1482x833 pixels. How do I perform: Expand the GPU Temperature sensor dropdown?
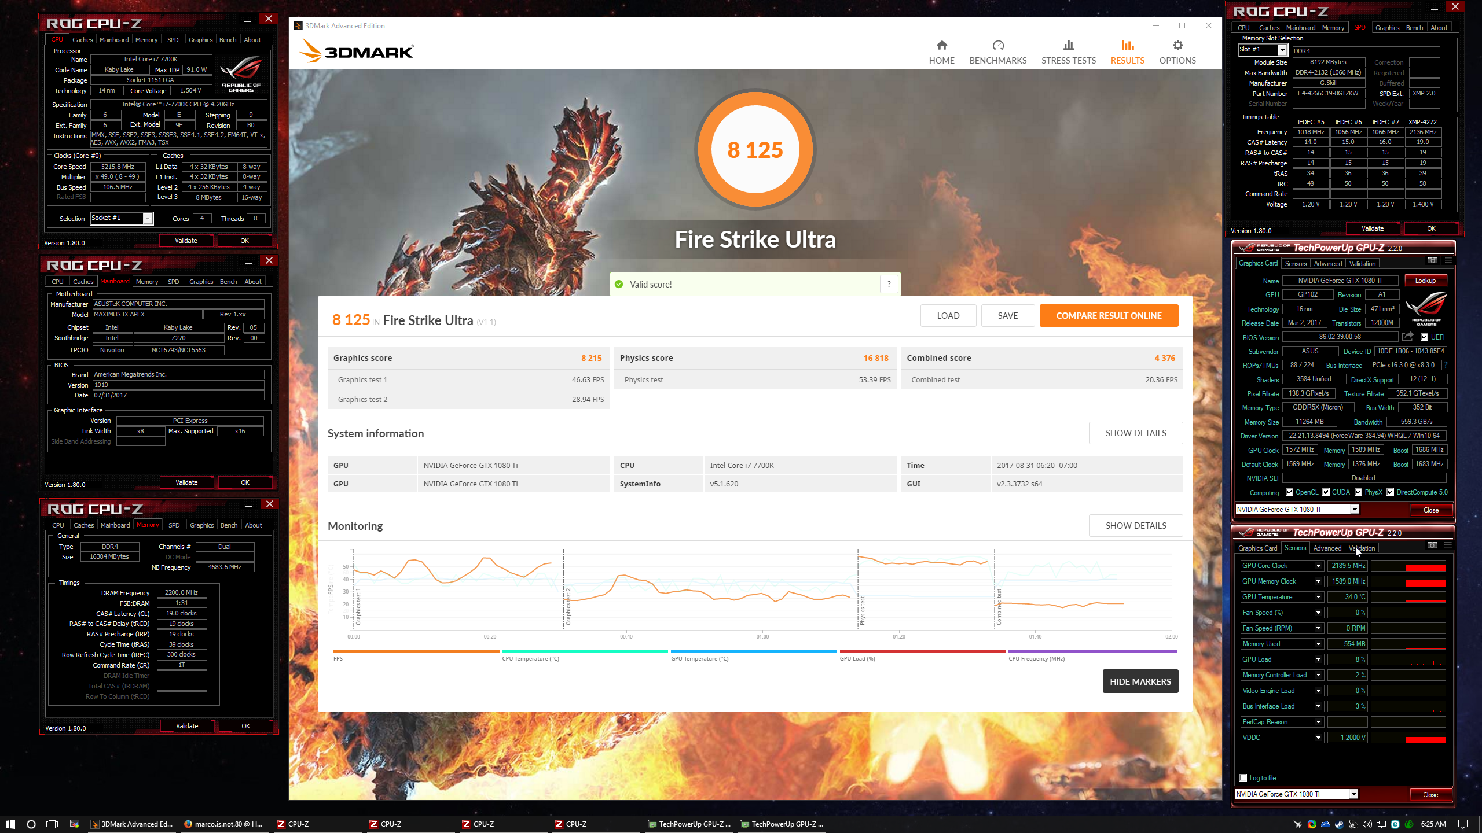pos(1318,597)
